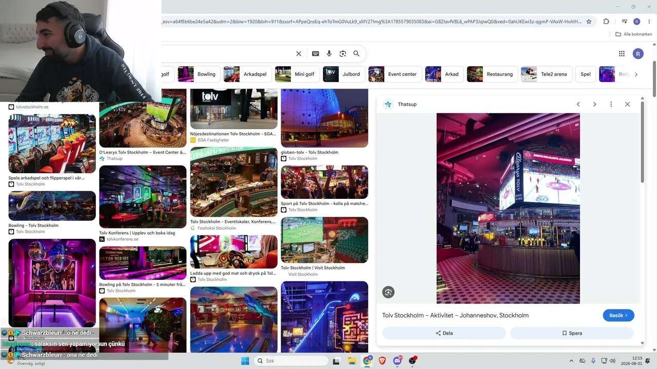The width and height of the screenshot is (657, 369).
Task: Open the Sport på Tolv Stockholm thumbnail
Action: point(324,182)
